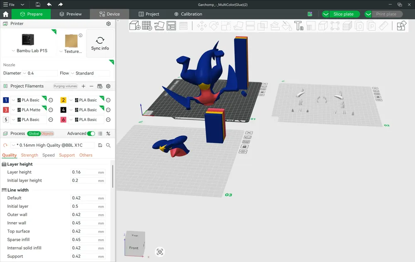Select the Lay on face tool
This screenshot has width=415, height=262.
point(238,26)
